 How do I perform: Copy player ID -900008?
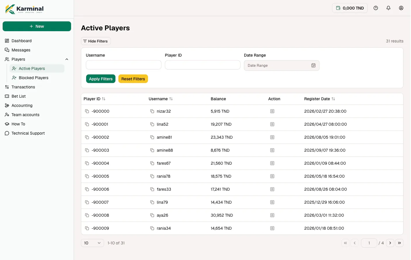pyautogui.click(x=87, y=215)
